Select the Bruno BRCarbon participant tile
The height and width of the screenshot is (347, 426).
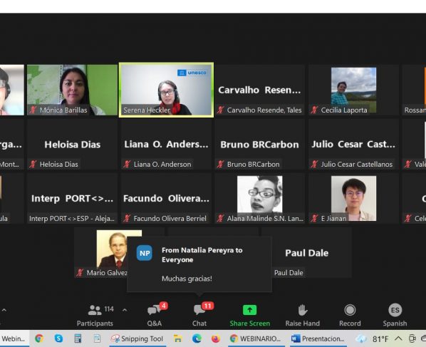[x=260, y=145]
